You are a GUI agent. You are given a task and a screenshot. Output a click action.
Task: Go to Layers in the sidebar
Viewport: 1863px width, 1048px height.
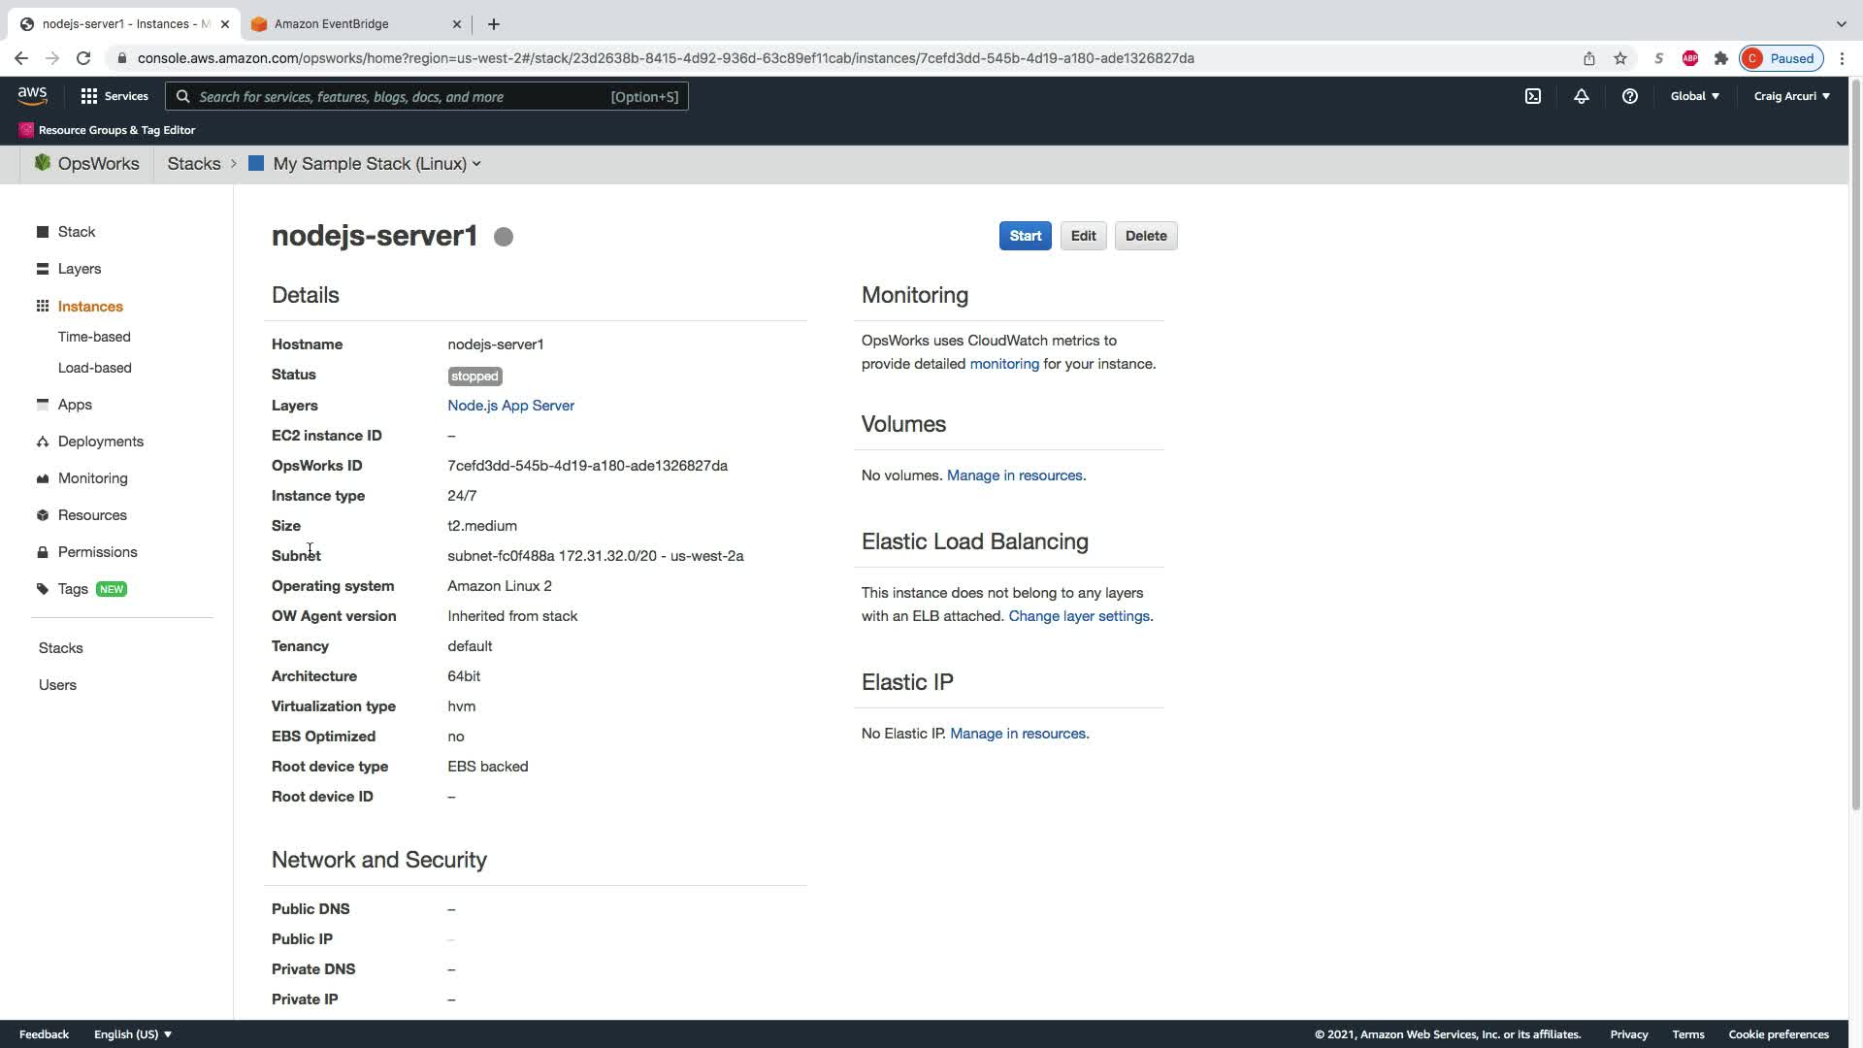[80, 269]
